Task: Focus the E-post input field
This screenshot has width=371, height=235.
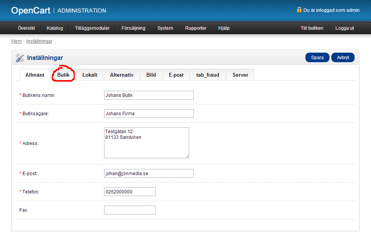Action: coord(149,173)
